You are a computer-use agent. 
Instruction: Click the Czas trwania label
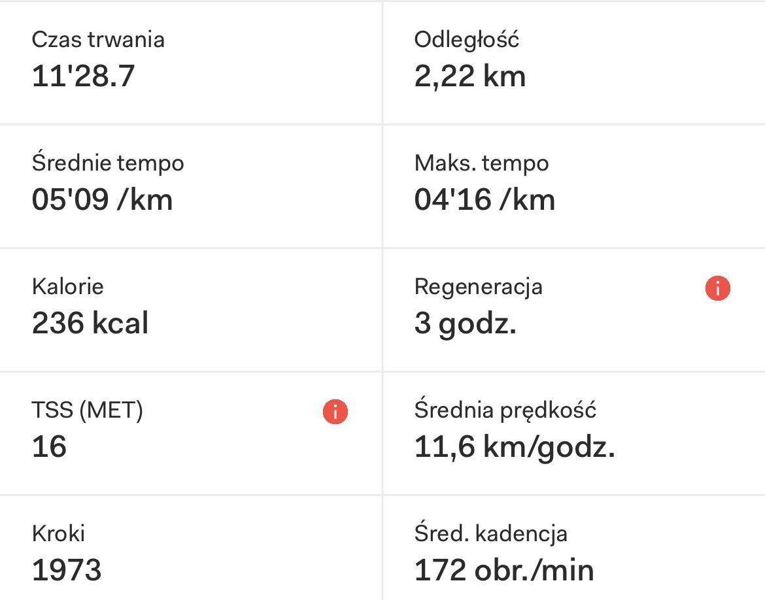coord(98,40)
